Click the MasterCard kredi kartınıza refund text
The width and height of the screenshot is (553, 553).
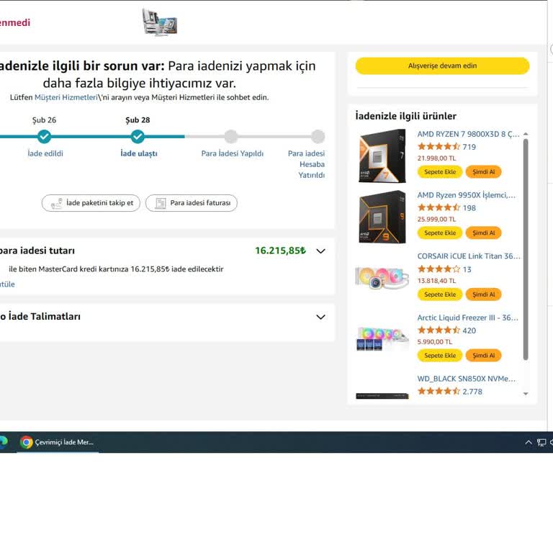click(x=116, y=269)
